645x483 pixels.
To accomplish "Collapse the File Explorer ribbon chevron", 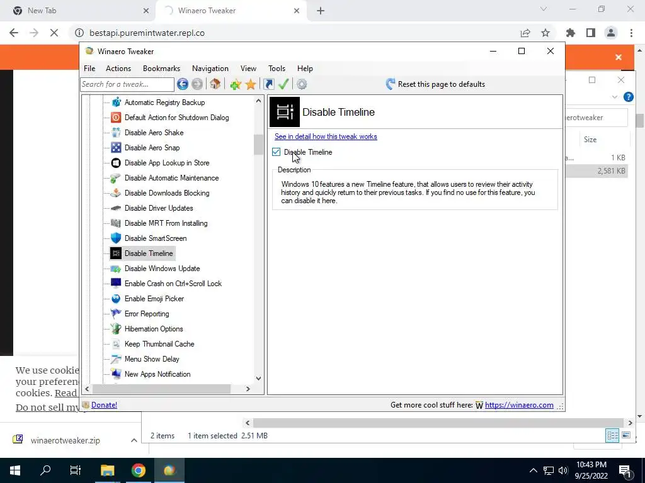I will point(615,97).
